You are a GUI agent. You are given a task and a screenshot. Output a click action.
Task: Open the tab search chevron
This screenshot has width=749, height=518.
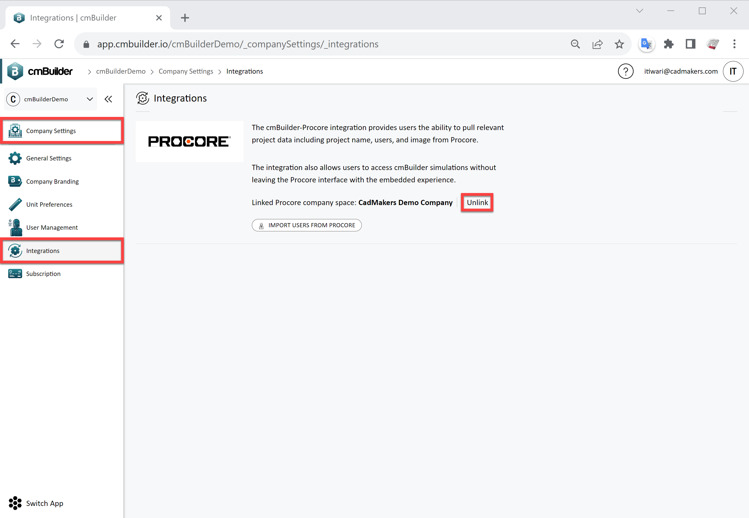coord(640,11)
